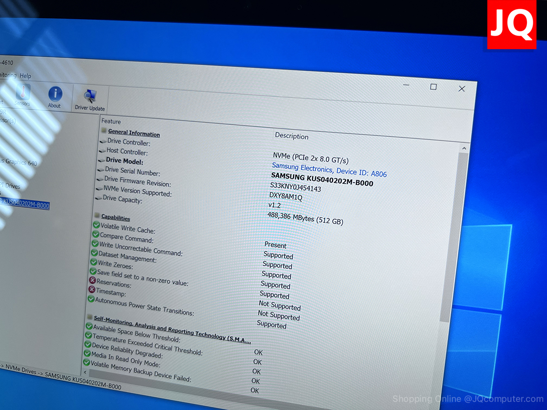547x410 pixels.
Task: Click the Write Zeroes check icon
Action: [93, 262]
